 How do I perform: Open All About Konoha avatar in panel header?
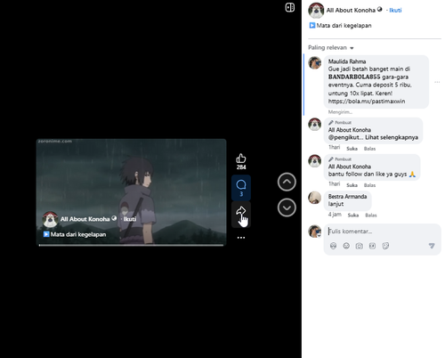(316, 11)
